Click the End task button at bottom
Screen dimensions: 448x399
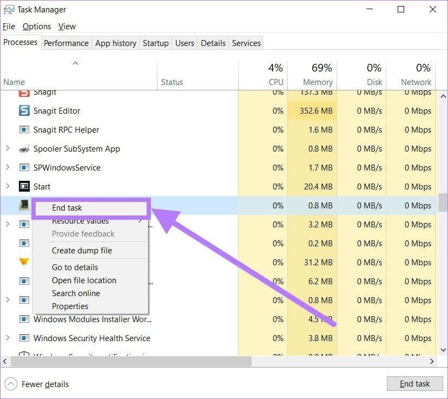click(414, 383)
